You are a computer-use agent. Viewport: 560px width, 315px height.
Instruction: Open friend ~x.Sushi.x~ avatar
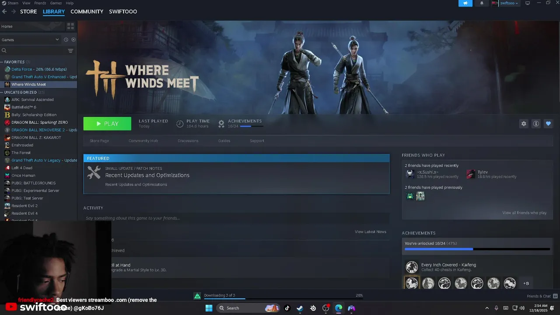point(410,174)
